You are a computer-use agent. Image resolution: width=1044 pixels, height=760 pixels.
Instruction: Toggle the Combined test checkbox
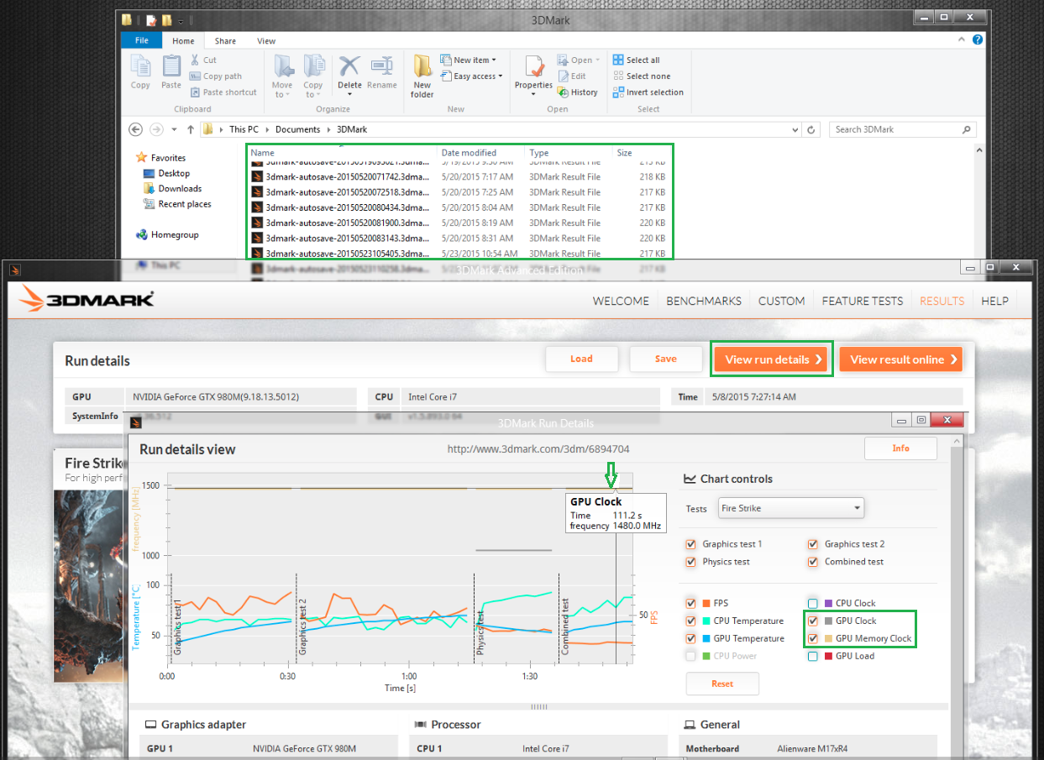pyautogui.click(x=813, y=562)
